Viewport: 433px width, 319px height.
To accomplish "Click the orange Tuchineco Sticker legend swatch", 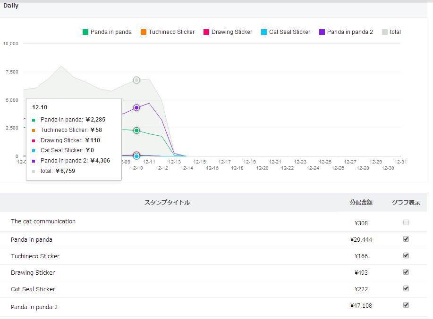I will tap(143, 32).
